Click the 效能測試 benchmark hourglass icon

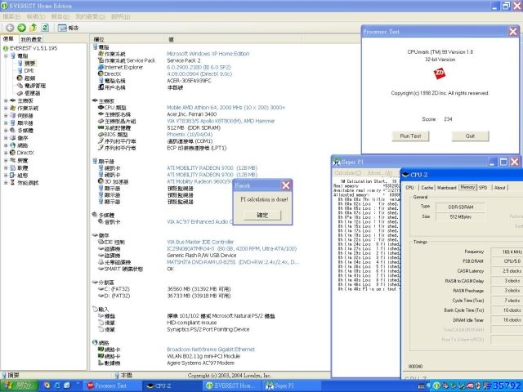coord(13,182)
